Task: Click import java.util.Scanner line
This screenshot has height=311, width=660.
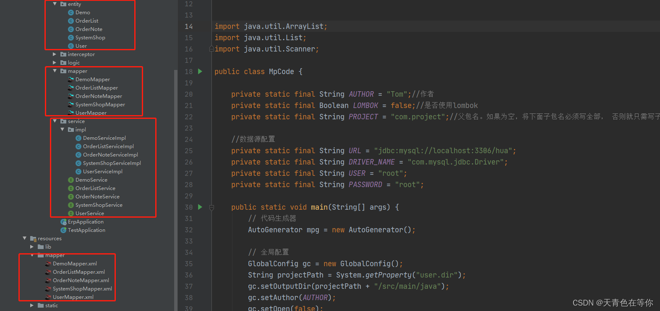Action: [x=267, y=49]
